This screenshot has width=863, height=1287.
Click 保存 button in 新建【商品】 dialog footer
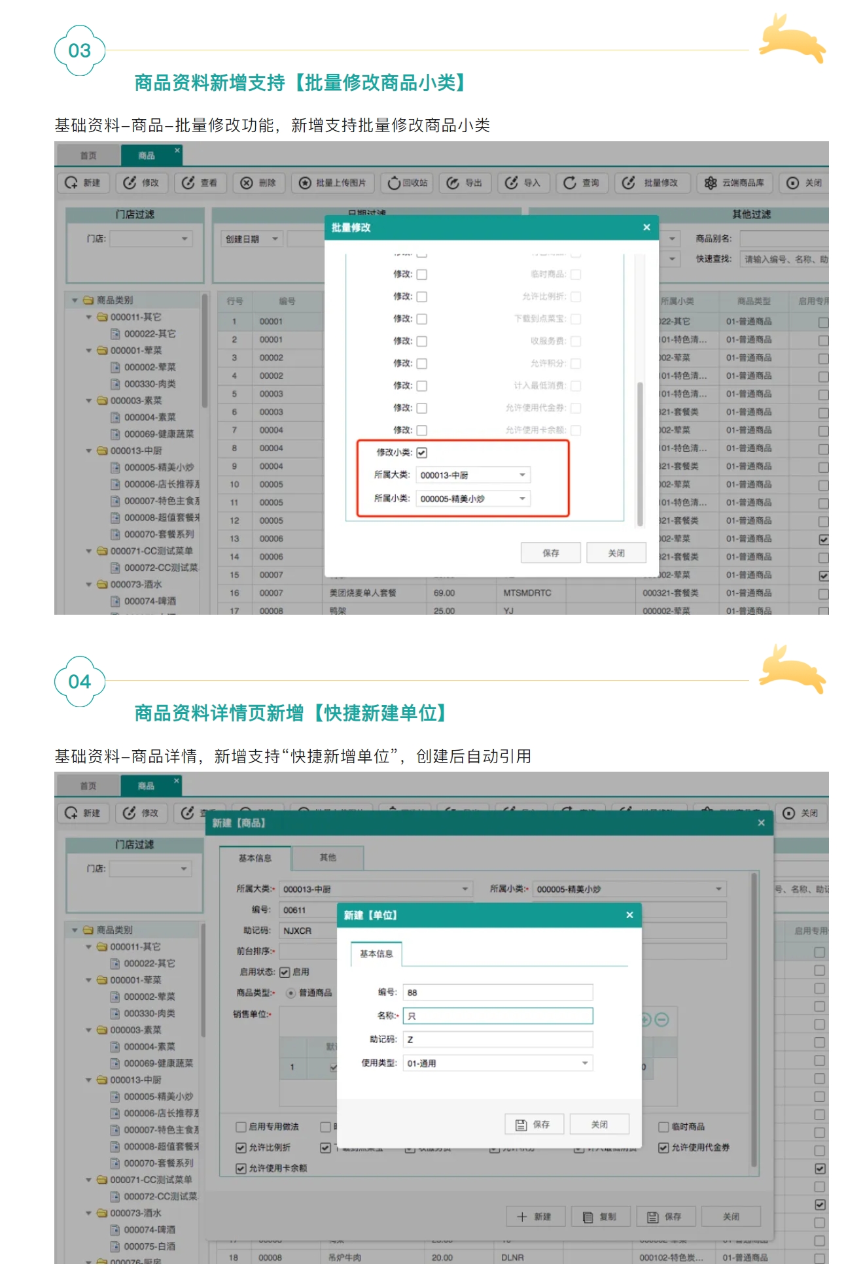click(x=665, y=1216)
